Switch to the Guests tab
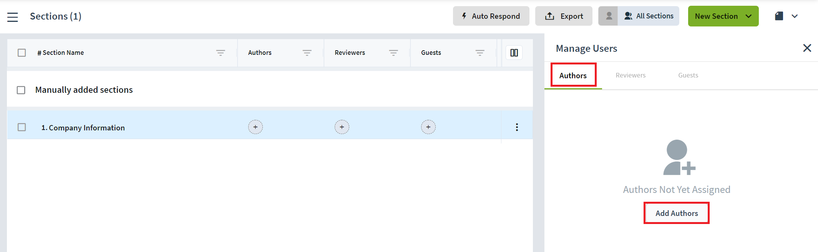The width and height of the screenshot is (818, 252). pos(688,76)
